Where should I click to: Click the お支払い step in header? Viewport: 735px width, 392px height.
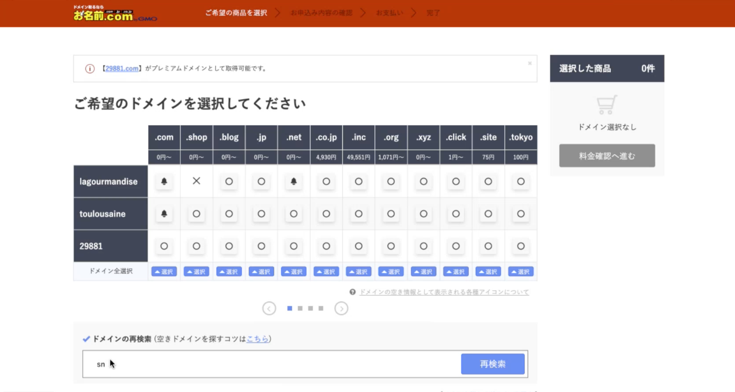pyautogui.click(x=389, y=13)
